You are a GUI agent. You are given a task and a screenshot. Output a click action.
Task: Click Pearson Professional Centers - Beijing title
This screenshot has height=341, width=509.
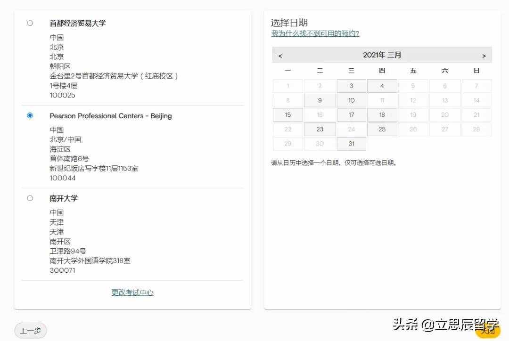(111, 116)
